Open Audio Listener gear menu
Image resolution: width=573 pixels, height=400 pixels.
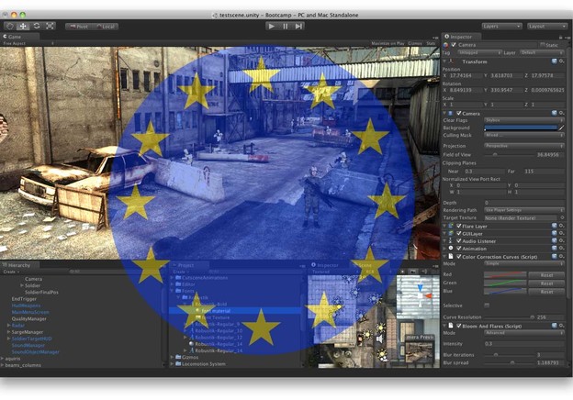[562, 241]
